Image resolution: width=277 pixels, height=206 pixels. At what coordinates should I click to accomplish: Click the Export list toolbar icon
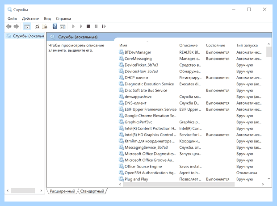coord(45,26)
